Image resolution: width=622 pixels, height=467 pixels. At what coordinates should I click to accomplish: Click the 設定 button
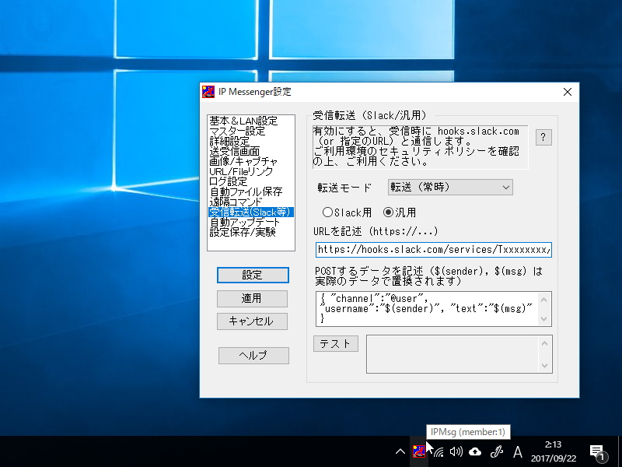(x=253, y=275)
